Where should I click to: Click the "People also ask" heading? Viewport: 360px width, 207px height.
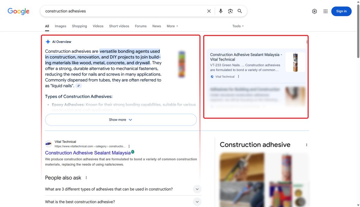coord(63,178)
